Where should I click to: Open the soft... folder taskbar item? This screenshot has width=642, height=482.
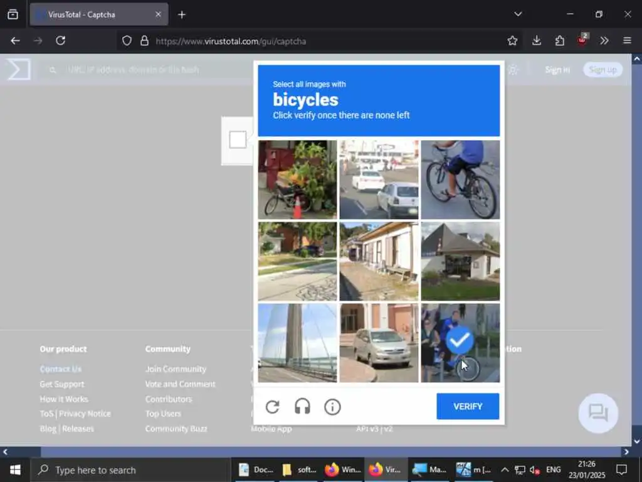pyautogui.click(x=299, y=469)
